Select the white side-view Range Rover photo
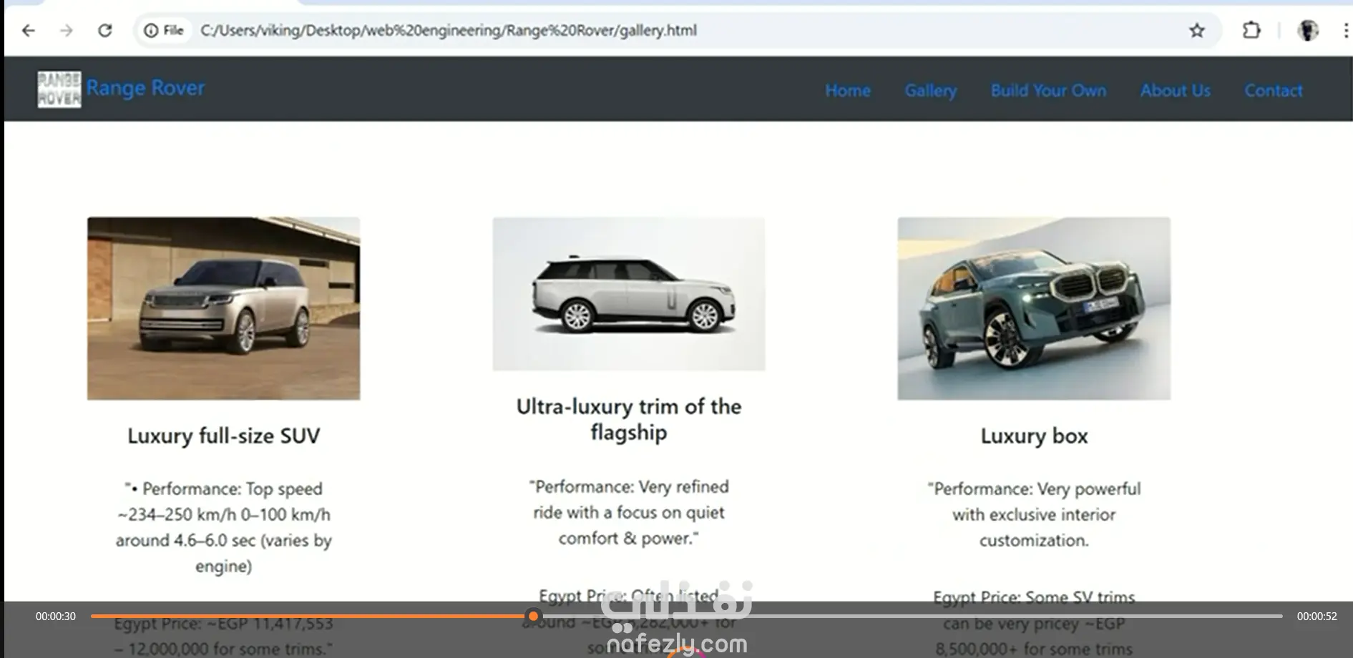1353x658 pixels. [629, 294]
